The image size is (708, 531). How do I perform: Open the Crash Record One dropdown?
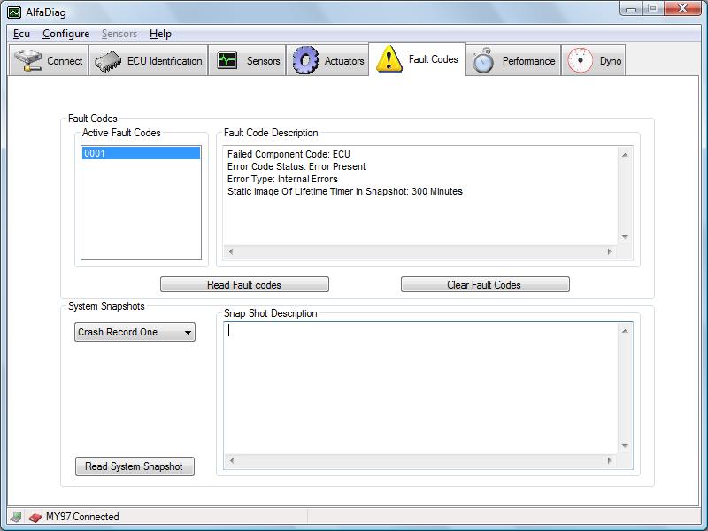coord(135,332)
